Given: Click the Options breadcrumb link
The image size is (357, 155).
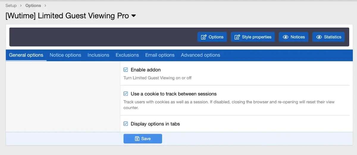Looking at the screenshot, I should (33, 6).
